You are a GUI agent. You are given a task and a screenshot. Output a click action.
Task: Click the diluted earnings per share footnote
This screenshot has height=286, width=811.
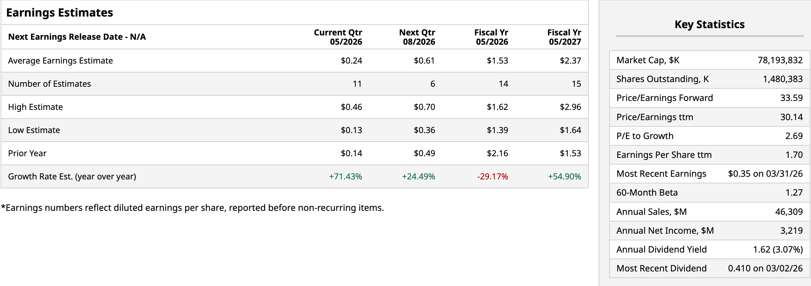(192, 208)
